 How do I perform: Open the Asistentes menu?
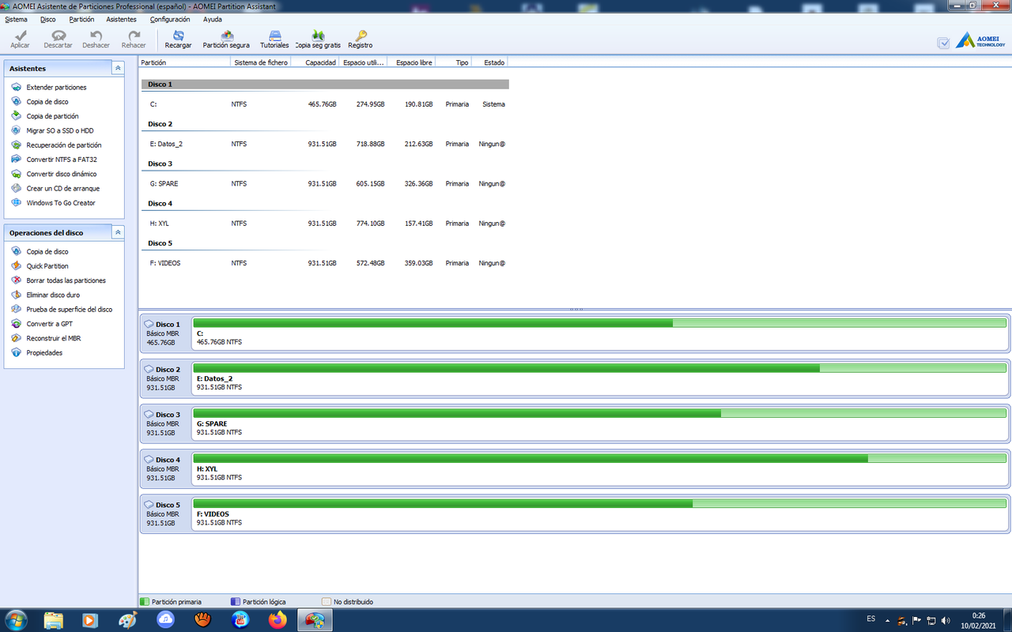point(121,19)
